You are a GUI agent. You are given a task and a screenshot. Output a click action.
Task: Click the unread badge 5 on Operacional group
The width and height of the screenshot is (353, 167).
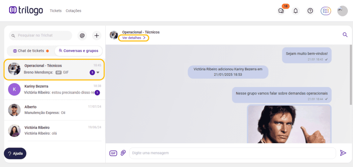click(x=92, y=72)
